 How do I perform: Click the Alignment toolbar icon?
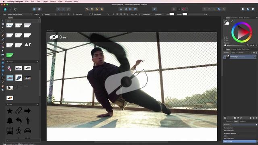(x=154, y=9)
